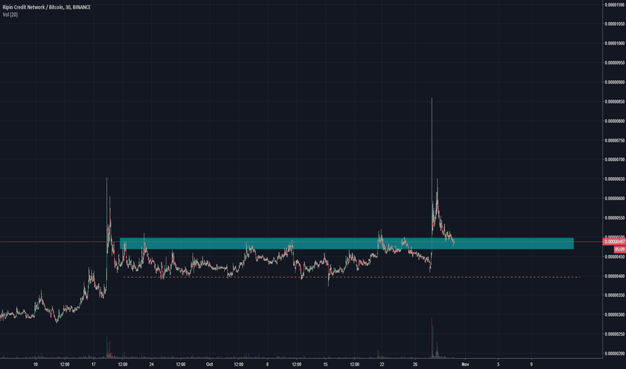Viewport: 626px width, 369px height.
Task: Click the 0.00000450 price axis label
Action: click(x=615, y=256)
